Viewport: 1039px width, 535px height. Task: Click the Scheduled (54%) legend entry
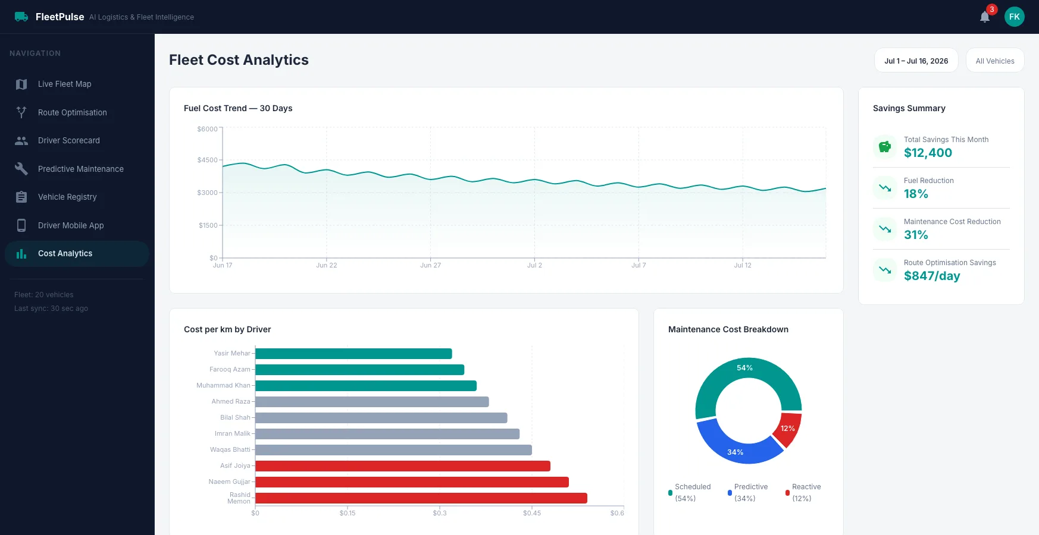pyautogui.click(x=690, y=492)
